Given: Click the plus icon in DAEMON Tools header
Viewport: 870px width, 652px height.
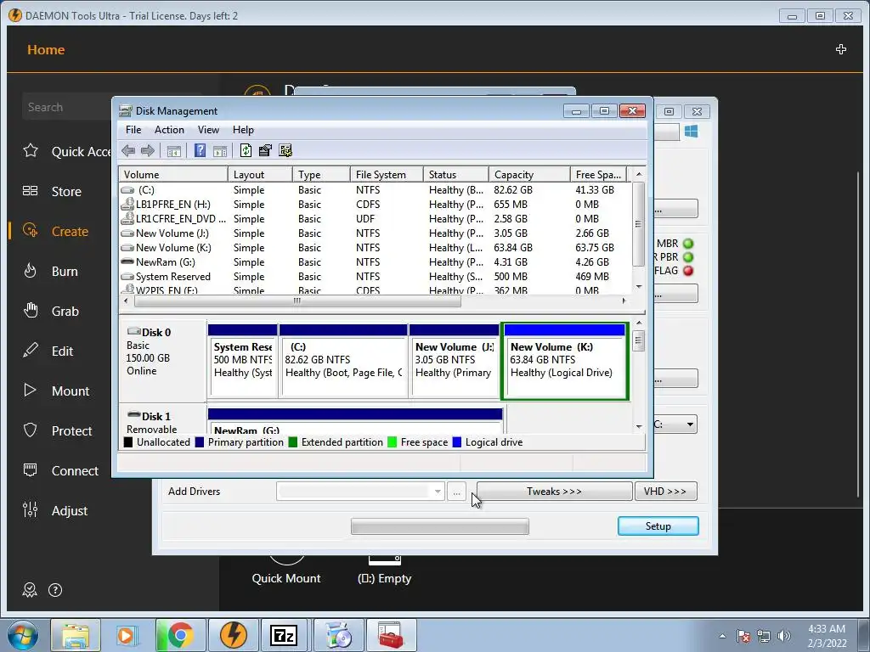Looking at the screenshot, I should [841, 49].
